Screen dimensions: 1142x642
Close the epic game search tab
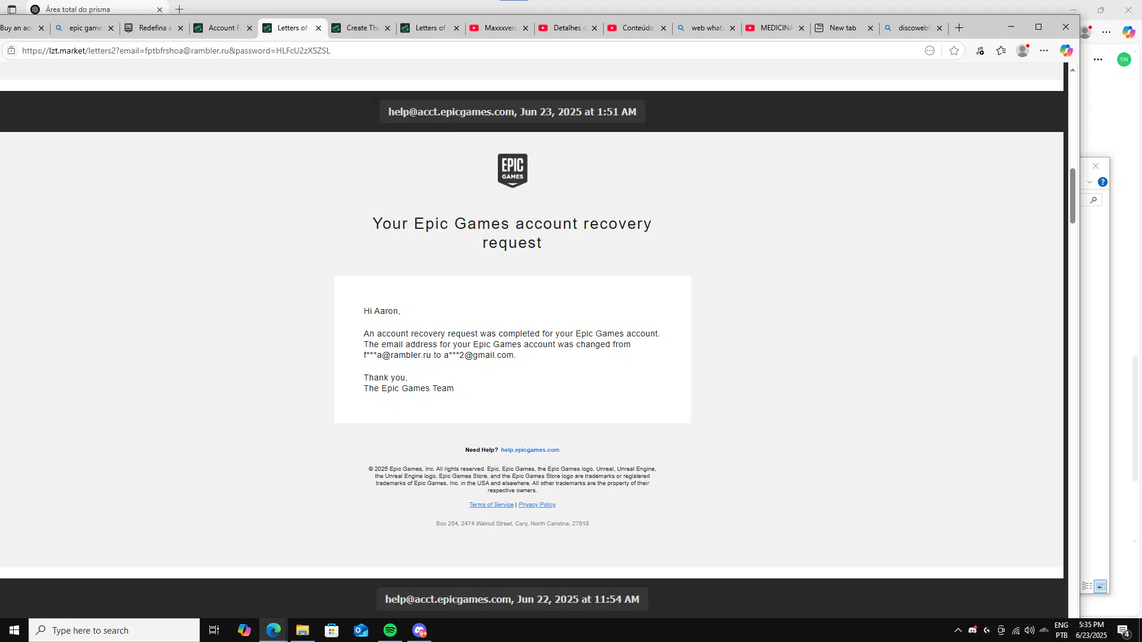pyautogui.click(x=111, y=28)
